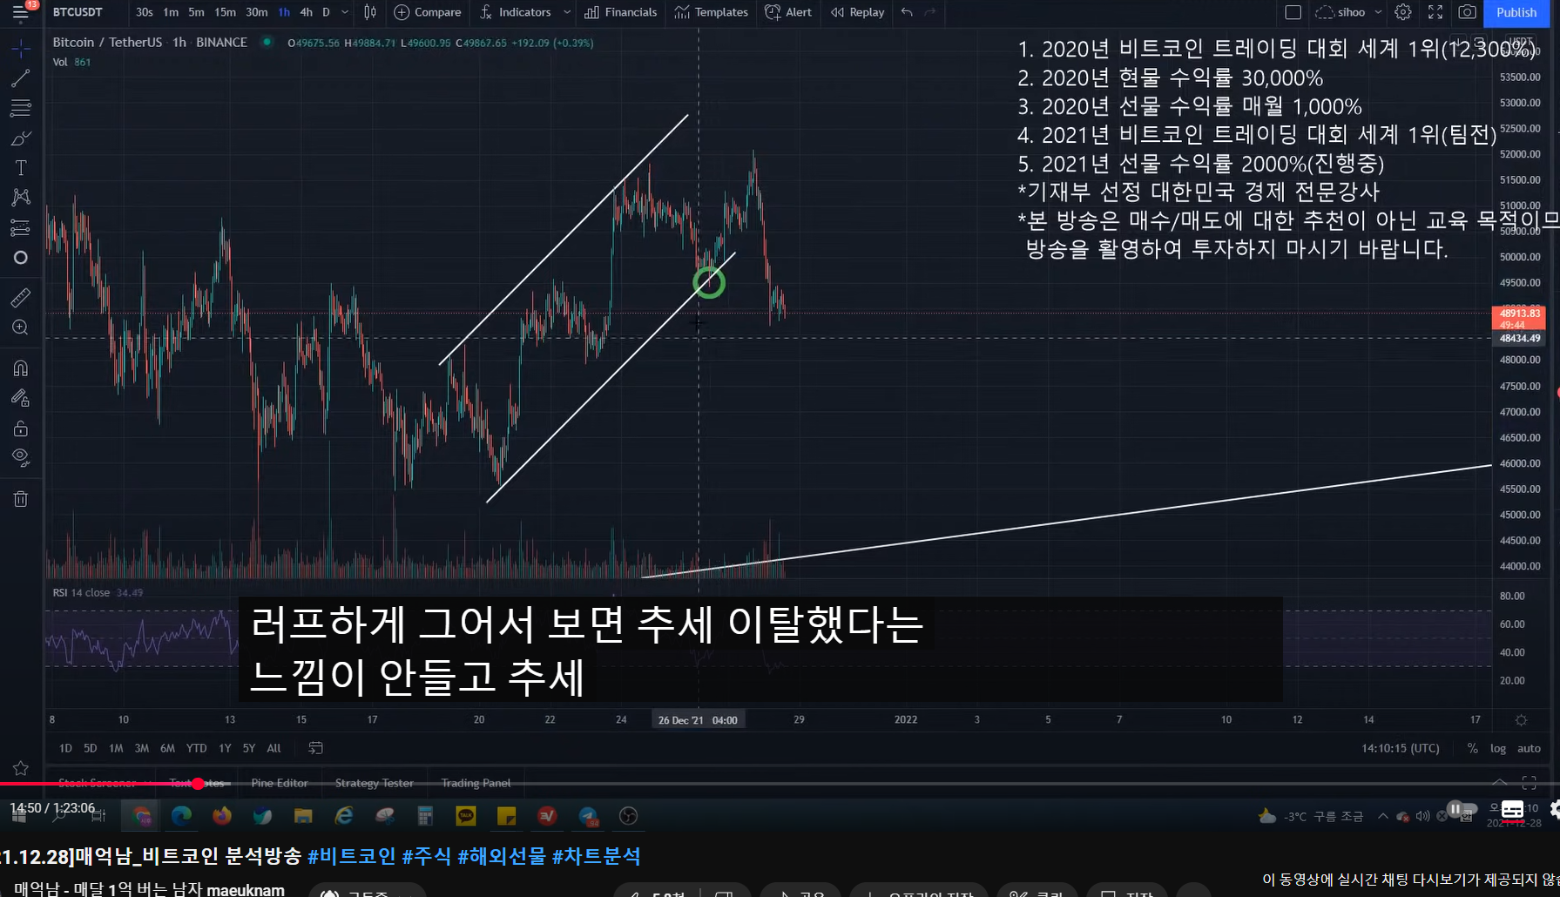
Task: Start bar Replay mode
Action: (857, 12)
